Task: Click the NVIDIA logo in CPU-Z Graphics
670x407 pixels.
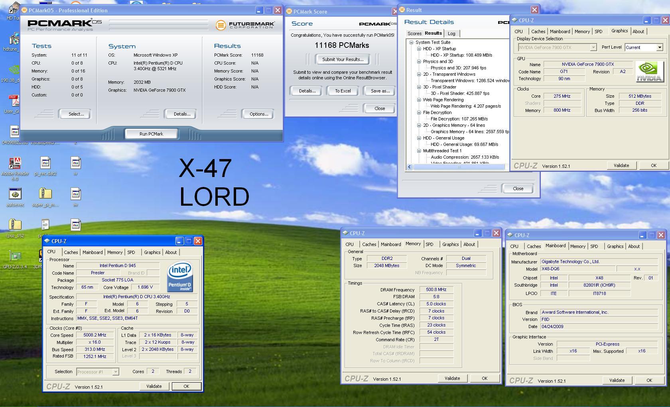Action: 650,71
